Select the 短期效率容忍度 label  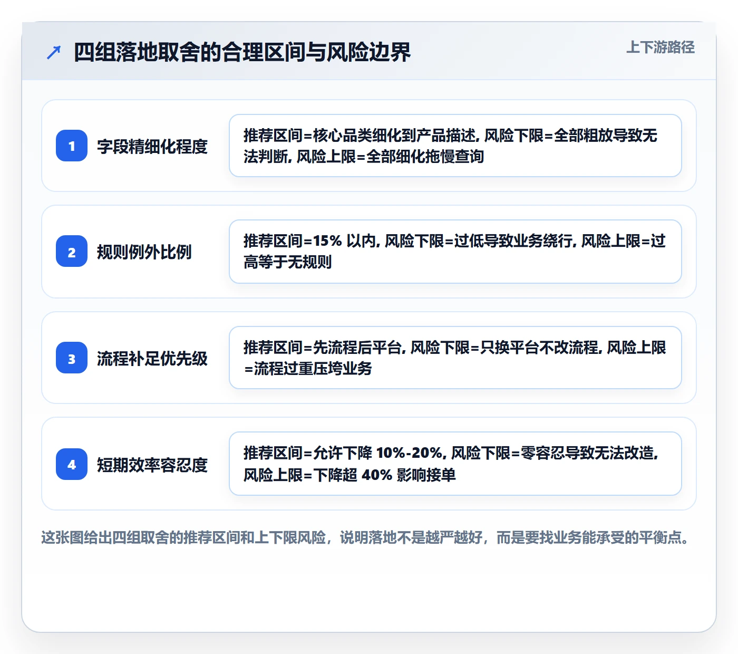tap(152, 465)
